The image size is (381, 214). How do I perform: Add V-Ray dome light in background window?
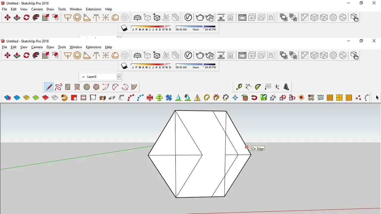coord(115,18)
